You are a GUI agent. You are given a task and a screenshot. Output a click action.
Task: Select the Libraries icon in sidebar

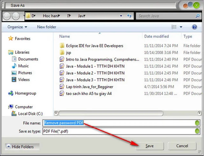11,52
